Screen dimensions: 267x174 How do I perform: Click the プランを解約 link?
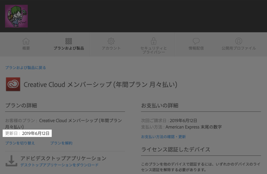tap(61, 143)
